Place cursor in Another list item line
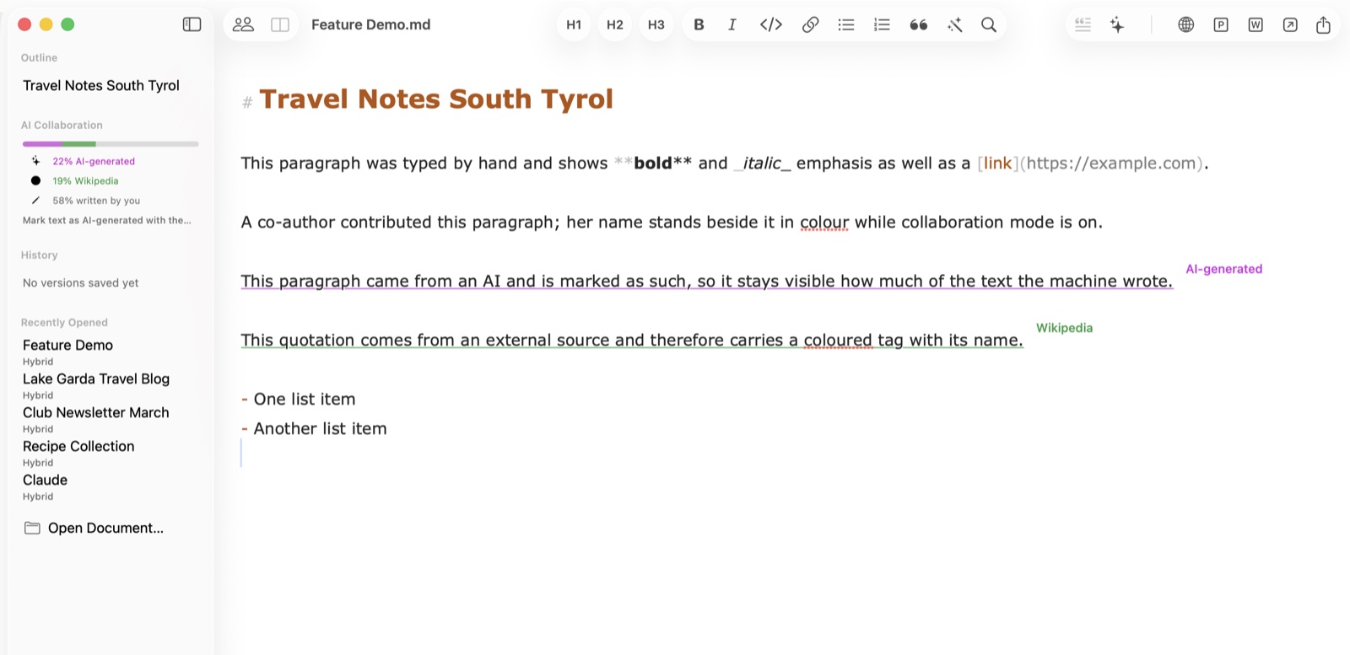Screen dimensions: 1350x655 (320, 428)
